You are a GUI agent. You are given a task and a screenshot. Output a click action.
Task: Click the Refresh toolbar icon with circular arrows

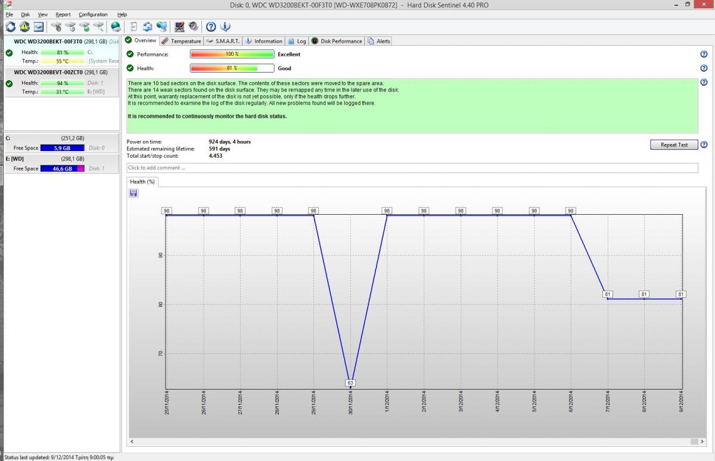[11, 27]
